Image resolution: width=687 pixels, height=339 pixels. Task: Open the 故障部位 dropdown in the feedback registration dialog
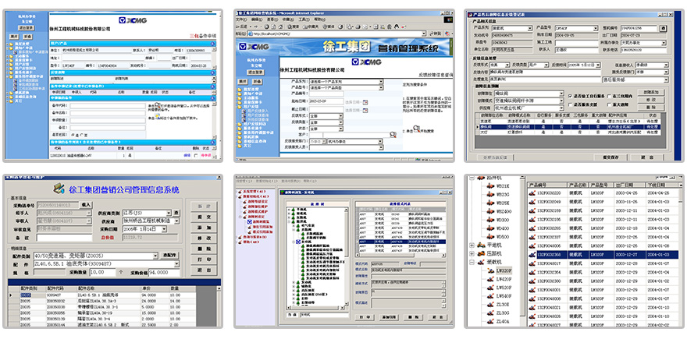(561, 94)
